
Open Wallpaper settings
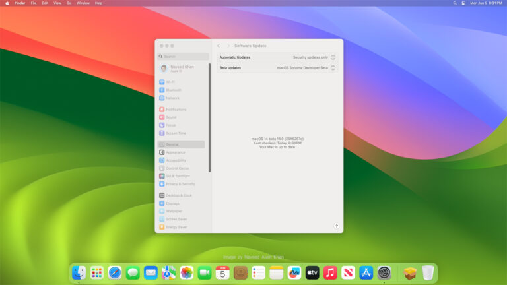171,211
